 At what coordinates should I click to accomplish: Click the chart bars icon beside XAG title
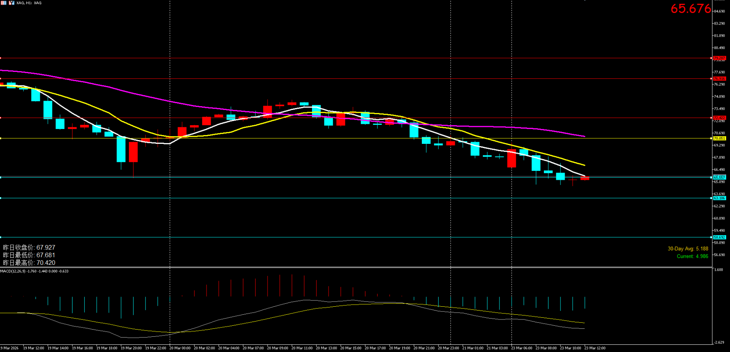click(11, 3)
